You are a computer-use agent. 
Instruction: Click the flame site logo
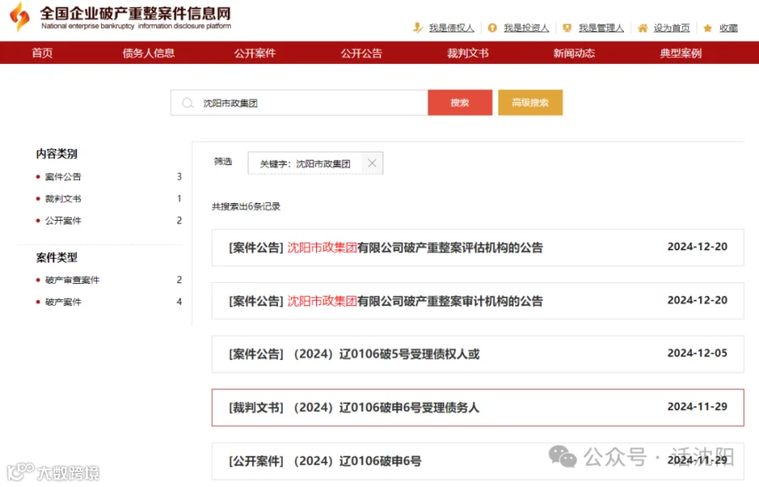[20, 16]
